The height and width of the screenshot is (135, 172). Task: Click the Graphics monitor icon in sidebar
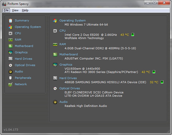10,52
